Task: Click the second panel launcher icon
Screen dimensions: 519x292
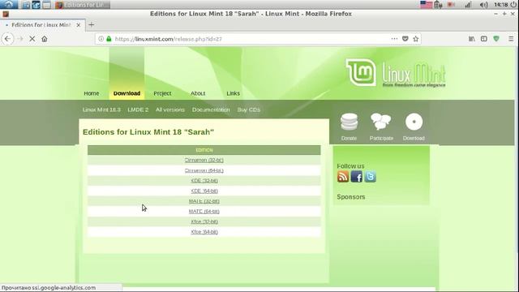Action: coord(36,5)
